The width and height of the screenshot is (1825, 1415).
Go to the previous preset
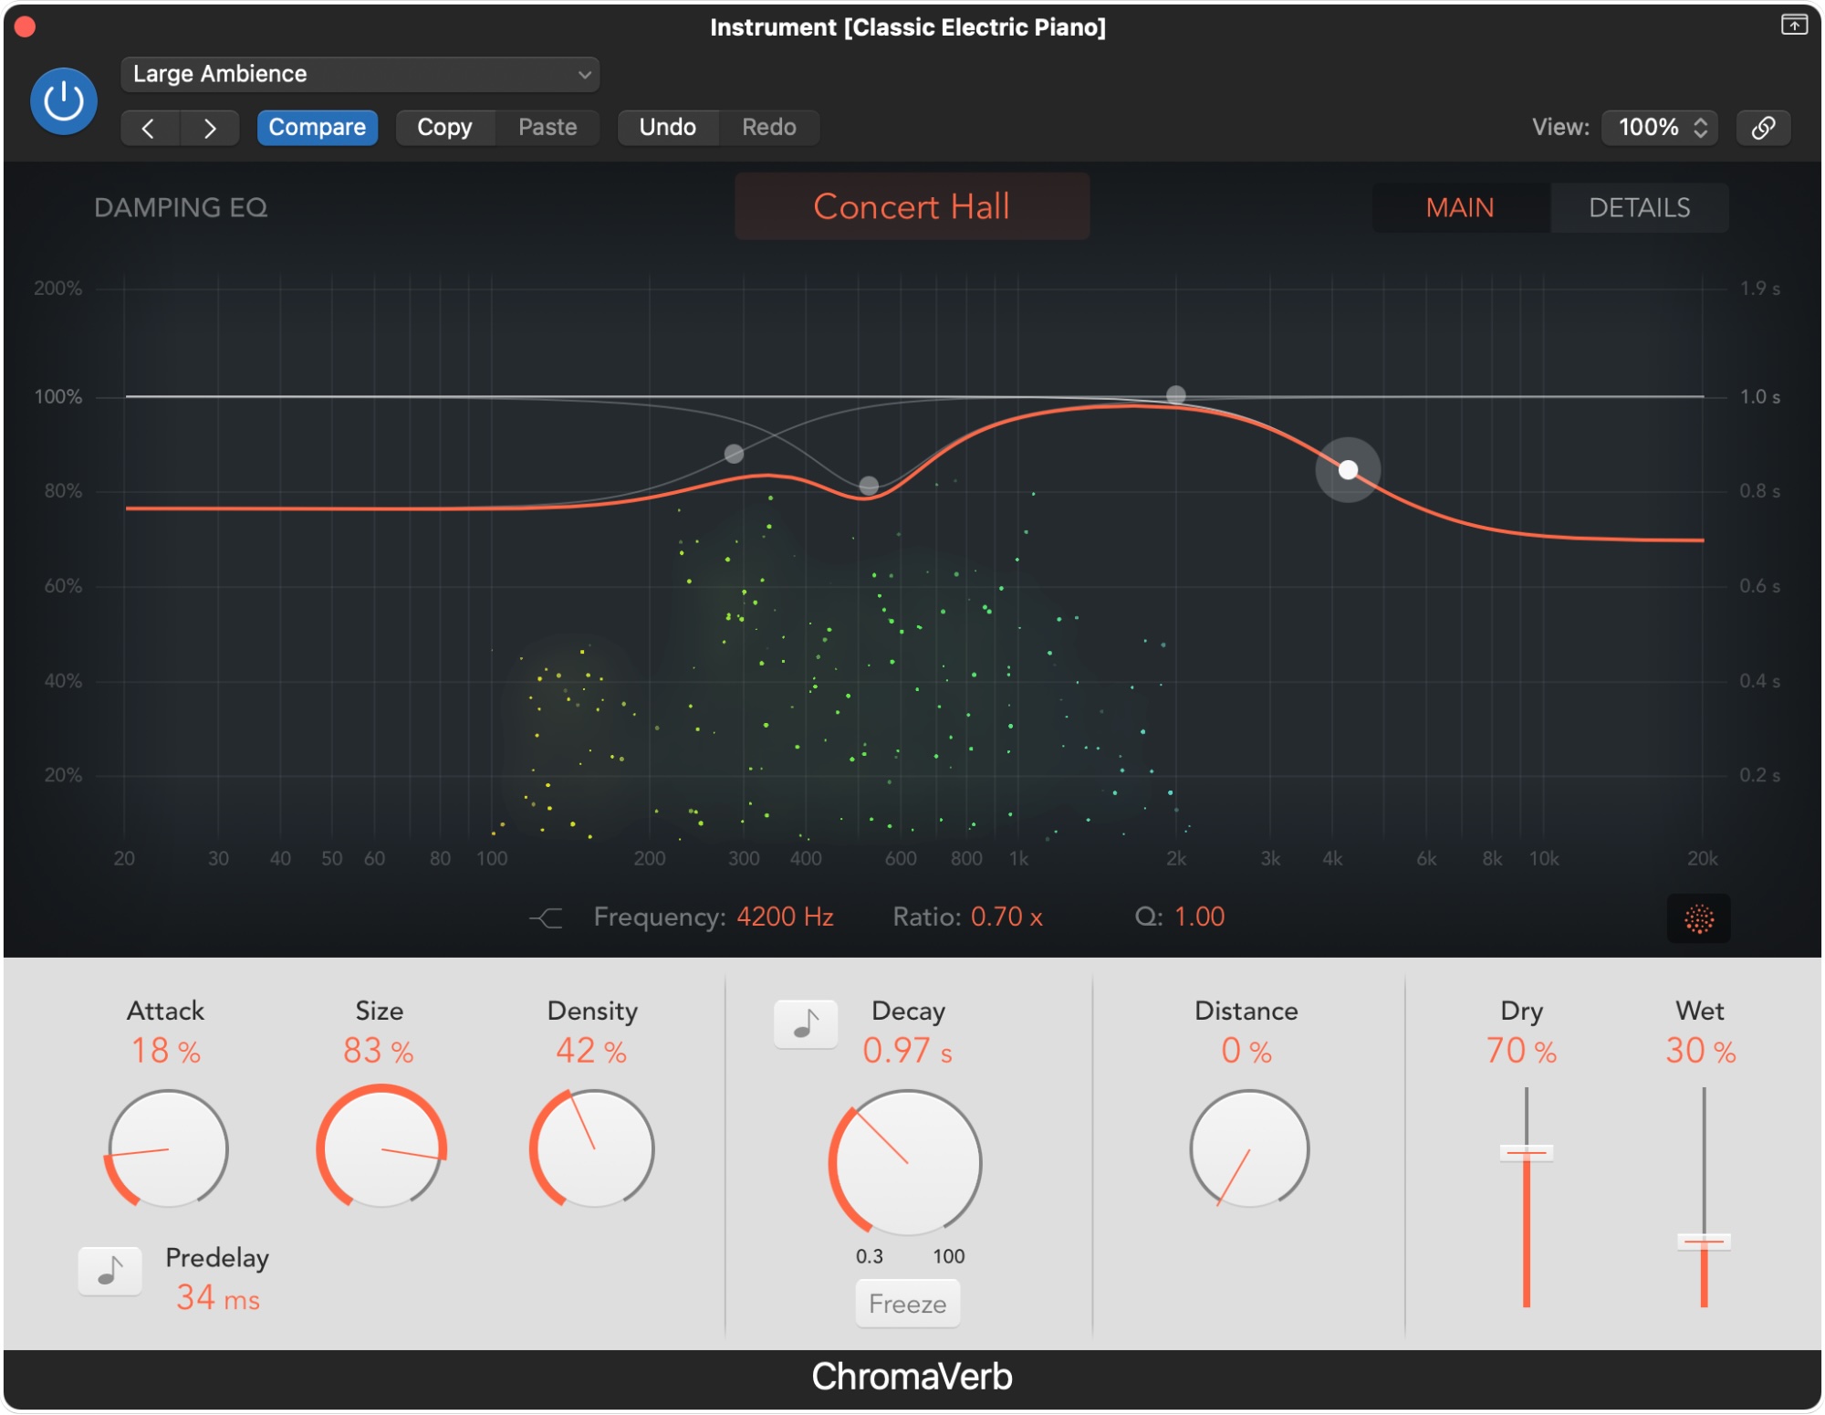pos(150,128)
